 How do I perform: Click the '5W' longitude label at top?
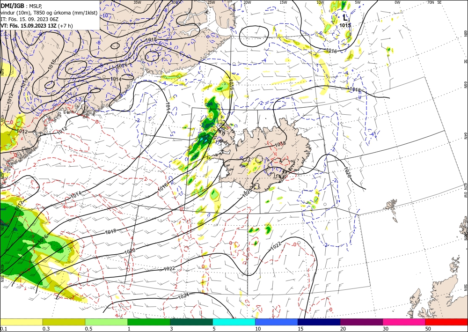(358, 2)
